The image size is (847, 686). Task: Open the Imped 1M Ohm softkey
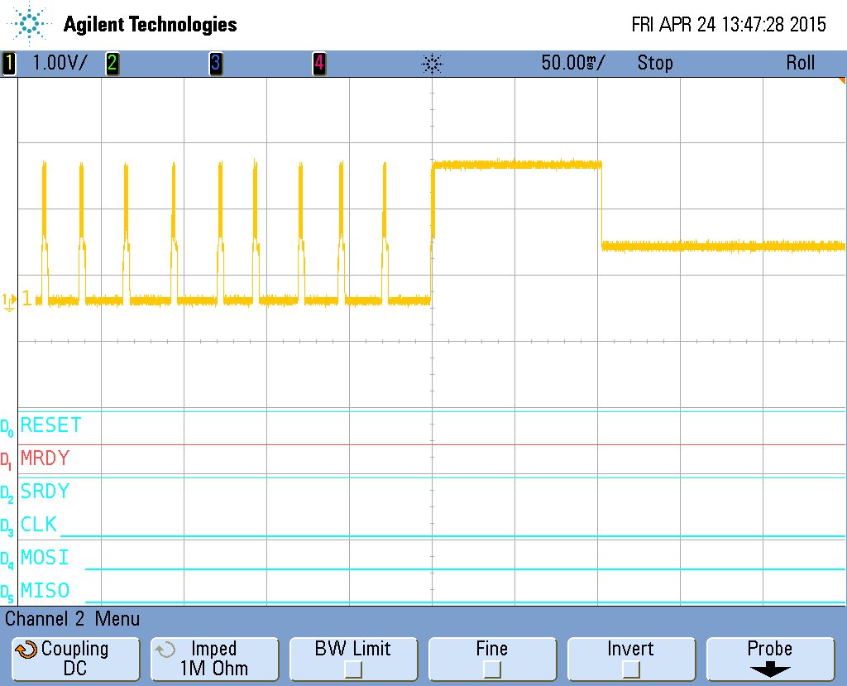214,659
